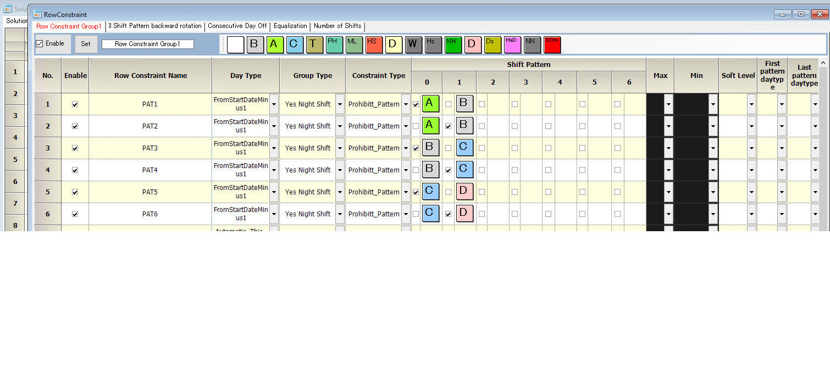Click PAT5 row's pink D shift pattern icon

(x=464, y=191)
